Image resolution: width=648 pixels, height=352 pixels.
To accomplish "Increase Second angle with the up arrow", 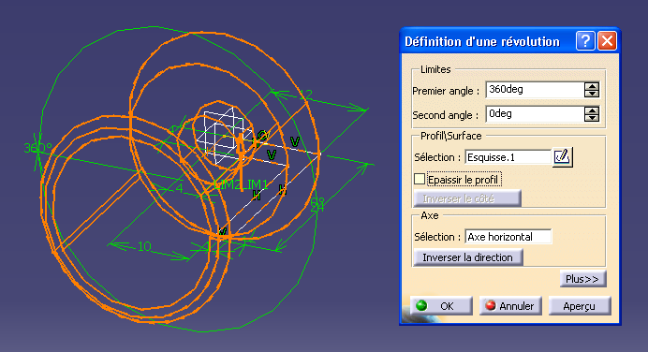I will point(592,110).
